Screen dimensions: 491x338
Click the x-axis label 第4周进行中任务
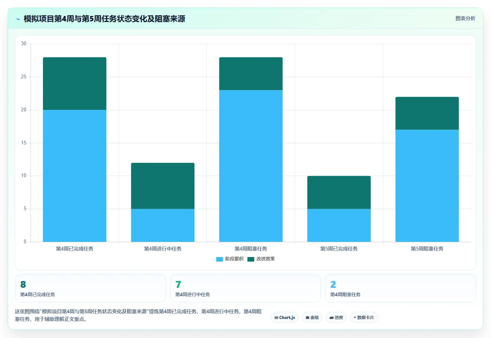[x=163, y=249]
